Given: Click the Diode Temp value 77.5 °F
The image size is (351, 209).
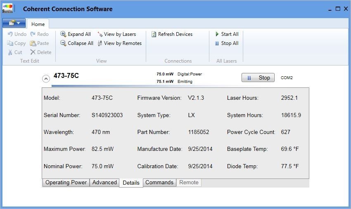Looking at the screenshot, I should coord(290,166).
